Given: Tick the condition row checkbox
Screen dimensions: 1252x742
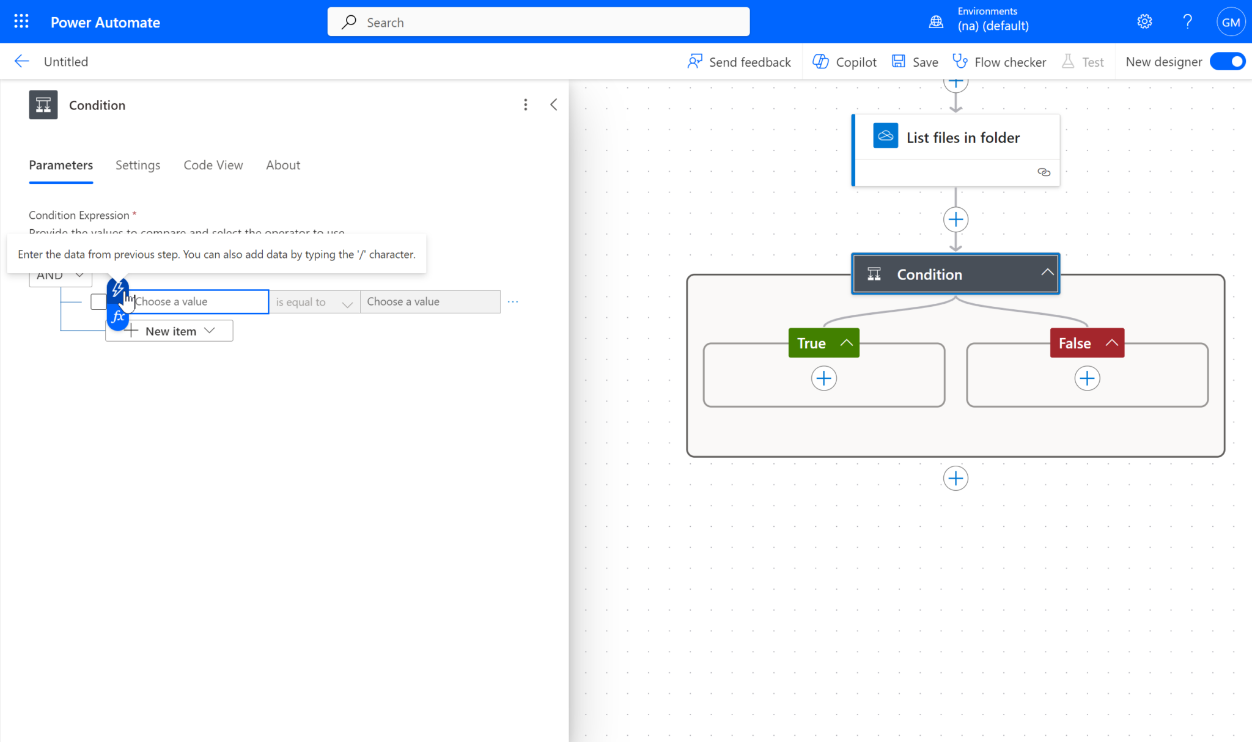Looking at the screenshot, I should [x=98, y=302].
